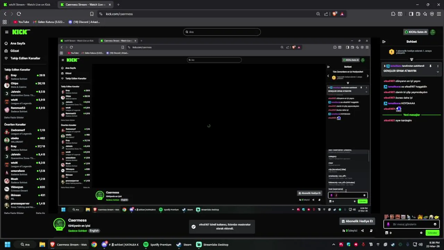
Task: Focus the Ara search field
Action: [x=222, y=32]
